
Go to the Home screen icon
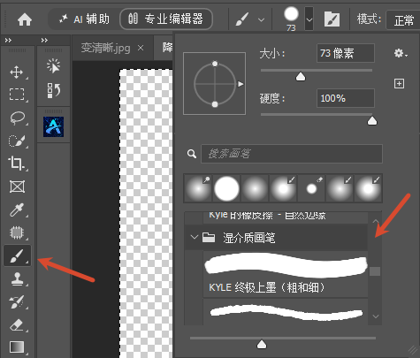point(25,20)
